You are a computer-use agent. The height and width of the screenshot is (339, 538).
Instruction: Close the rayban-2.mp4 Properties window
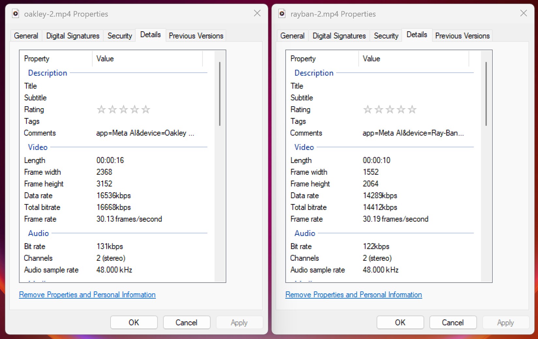pos(523,13)
